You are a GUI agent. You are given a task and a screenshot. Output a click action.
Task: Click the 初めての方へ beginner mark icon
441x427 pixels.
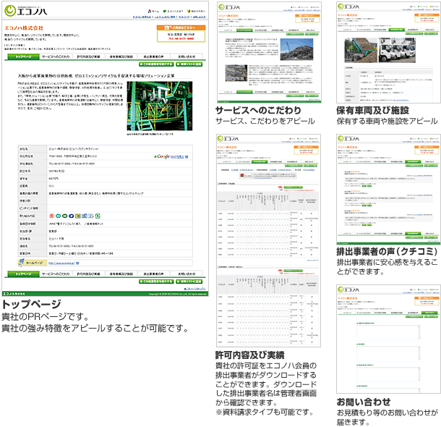click(189, 12)
